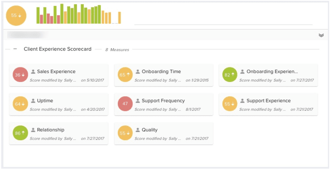The width and height of the screenshot is (330, 169).
Task: Click the overall score circle showing 55
Action: pyautogui.click(x=16, y=15)
